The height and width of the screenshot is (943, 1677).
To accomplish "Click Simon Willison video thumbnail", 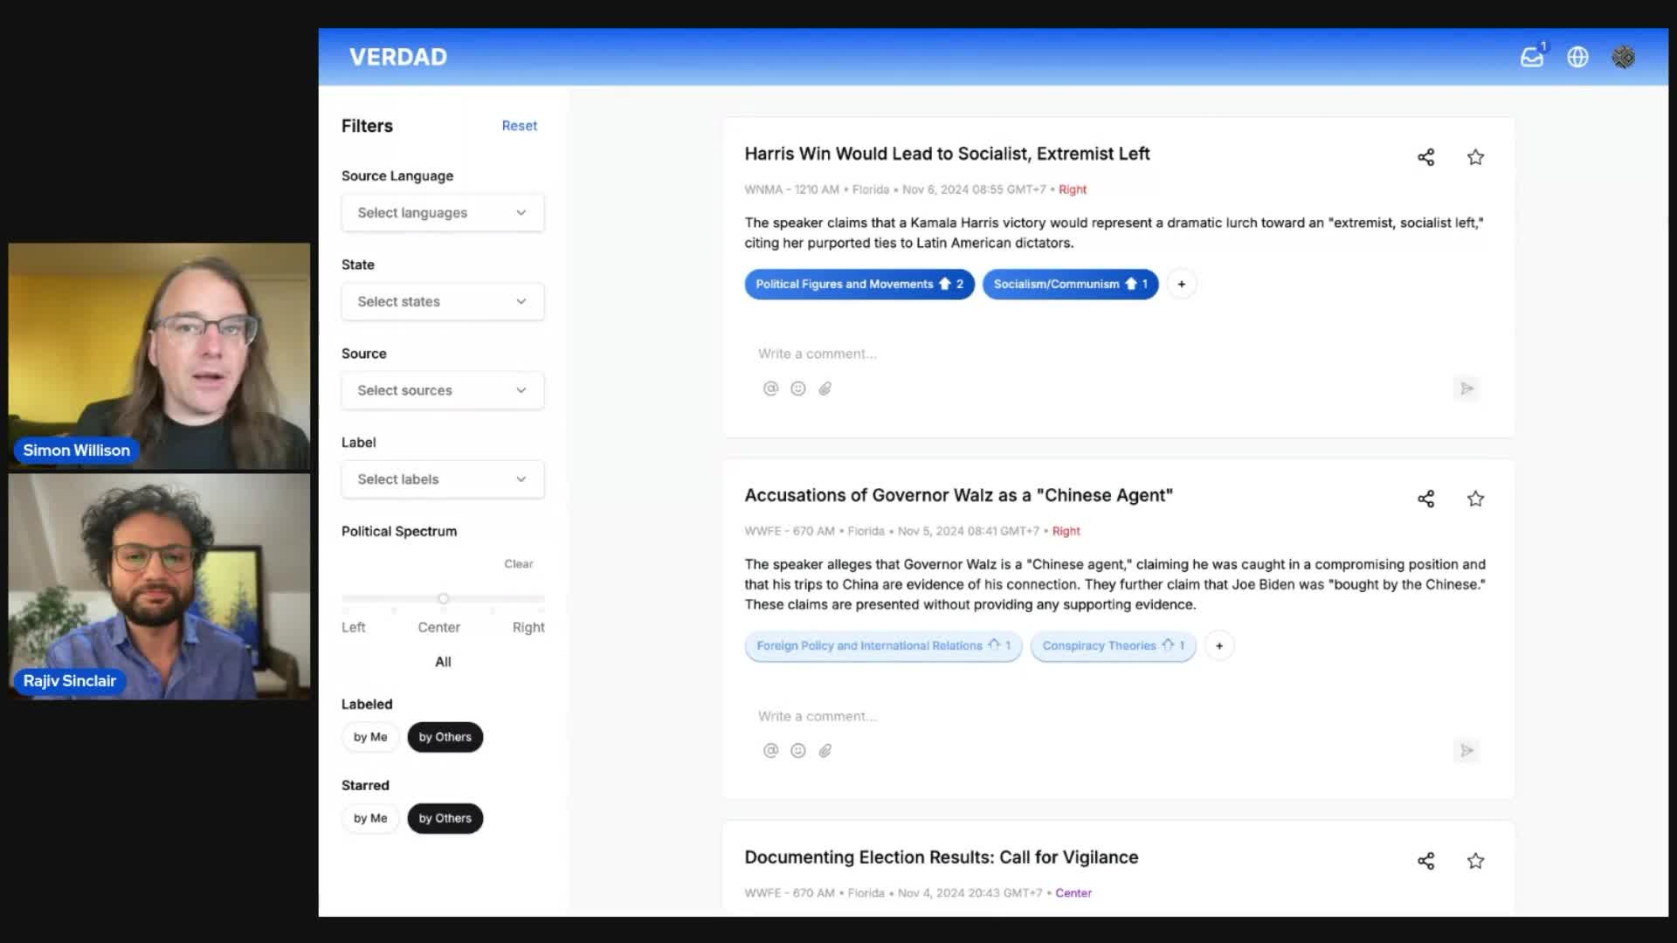I will tap(159, 356).
